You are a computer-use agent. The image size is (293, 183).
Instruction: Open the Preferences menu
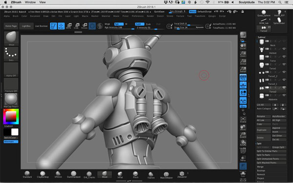point(138,16)
